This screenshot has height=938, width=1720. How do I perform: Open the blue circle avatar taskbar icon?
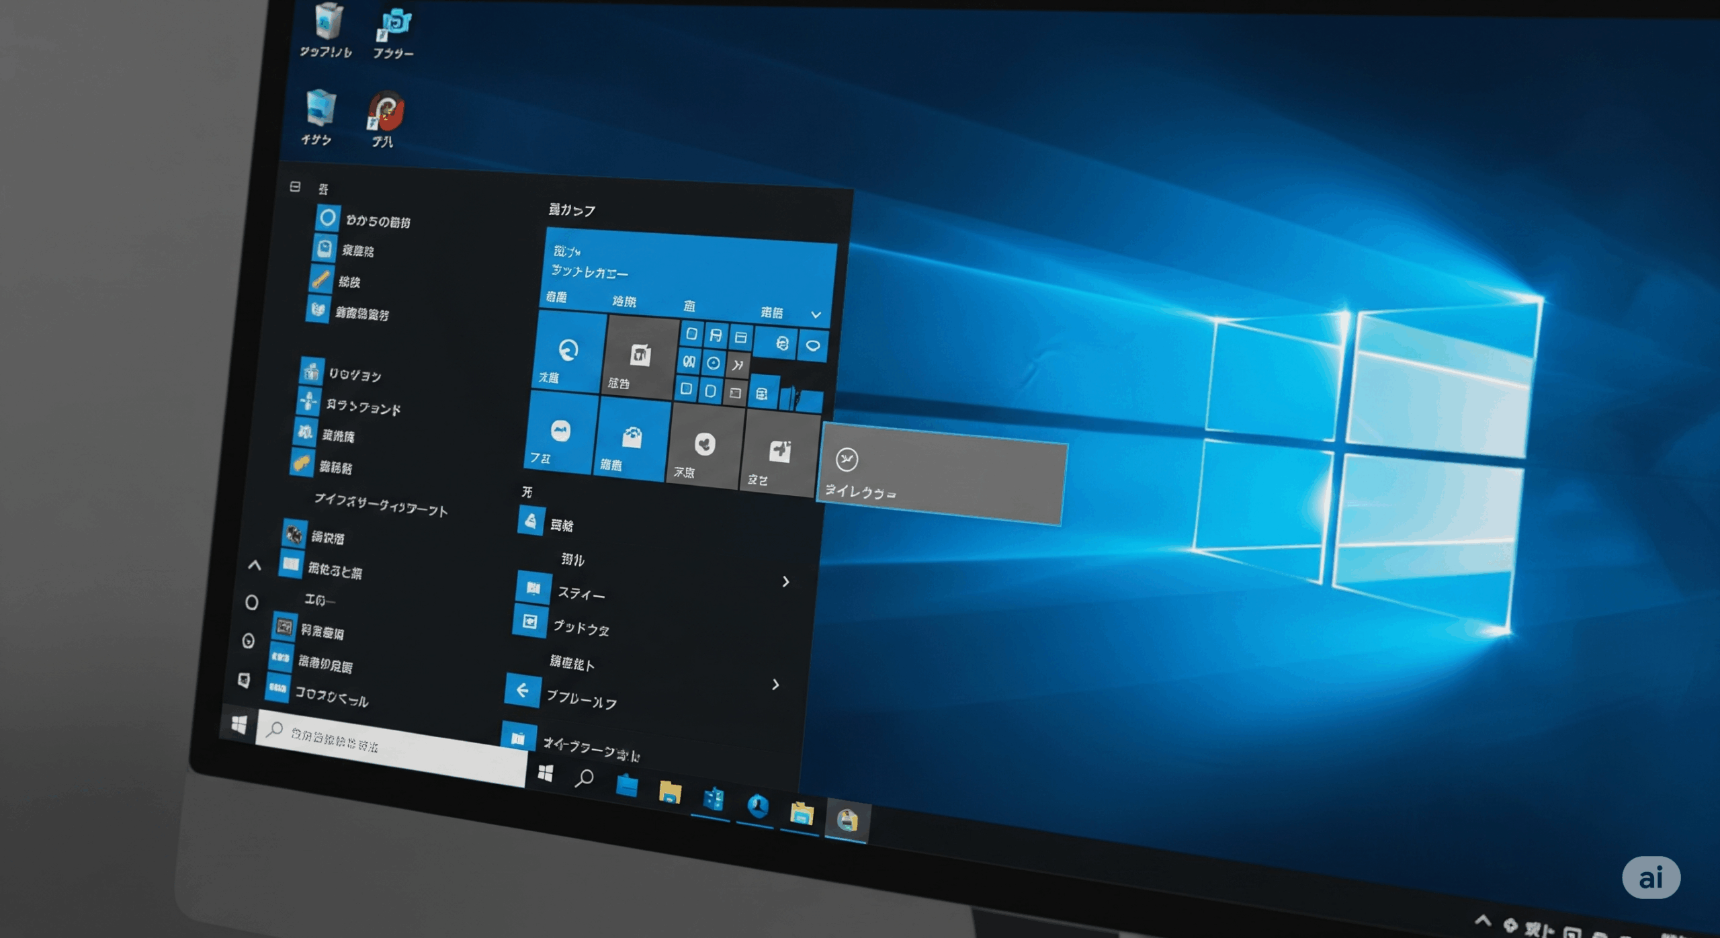(758, 805)
